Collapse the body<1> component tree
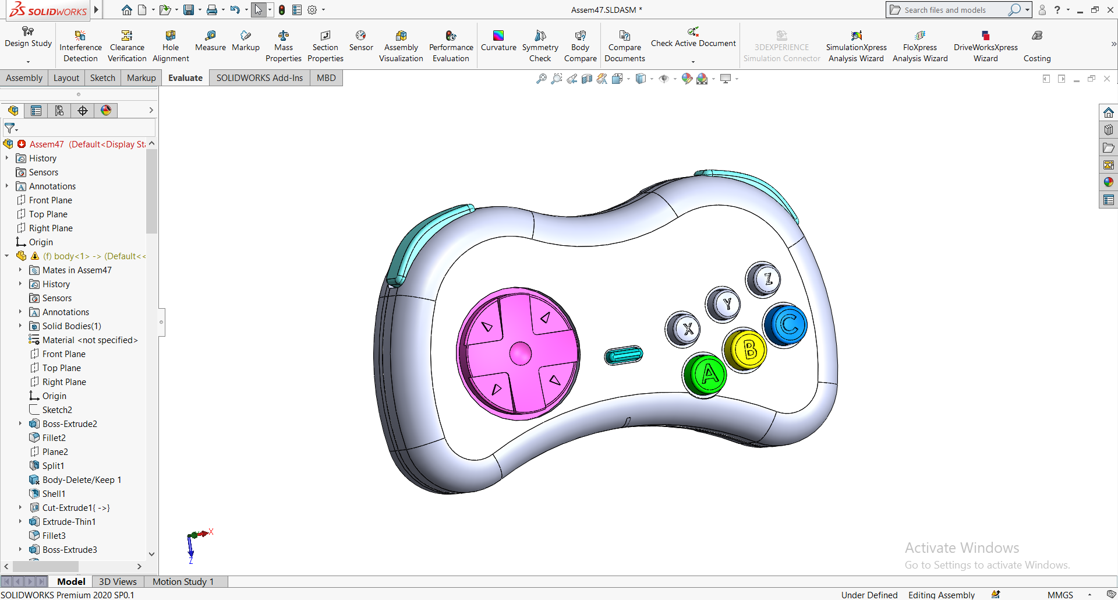This screenshot has height=600, width=1118. click(x=7, y=256)
